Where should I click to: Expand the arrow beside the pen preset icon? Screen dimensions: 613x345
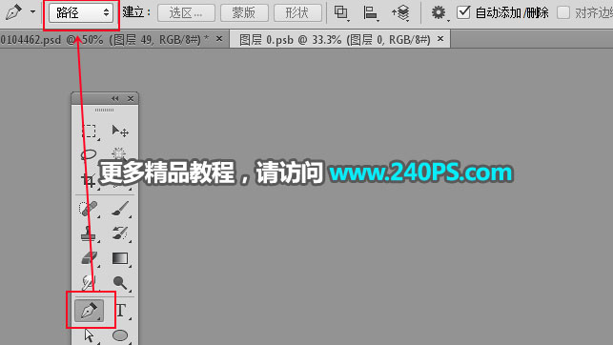[x=32, y=11]
